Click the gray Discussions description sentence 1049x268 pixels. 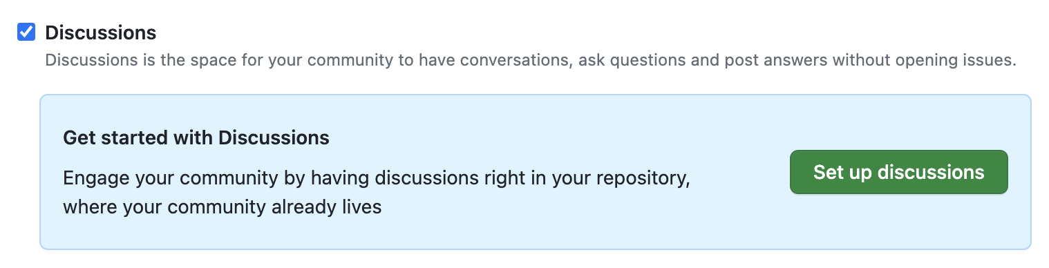point(531,59)
